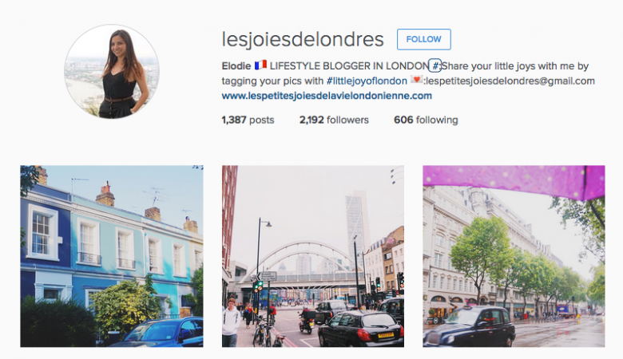Click the boxed hashtag symbol in bio
The height and width of the screenshot is (359, 623).
(x=435, y=66)
